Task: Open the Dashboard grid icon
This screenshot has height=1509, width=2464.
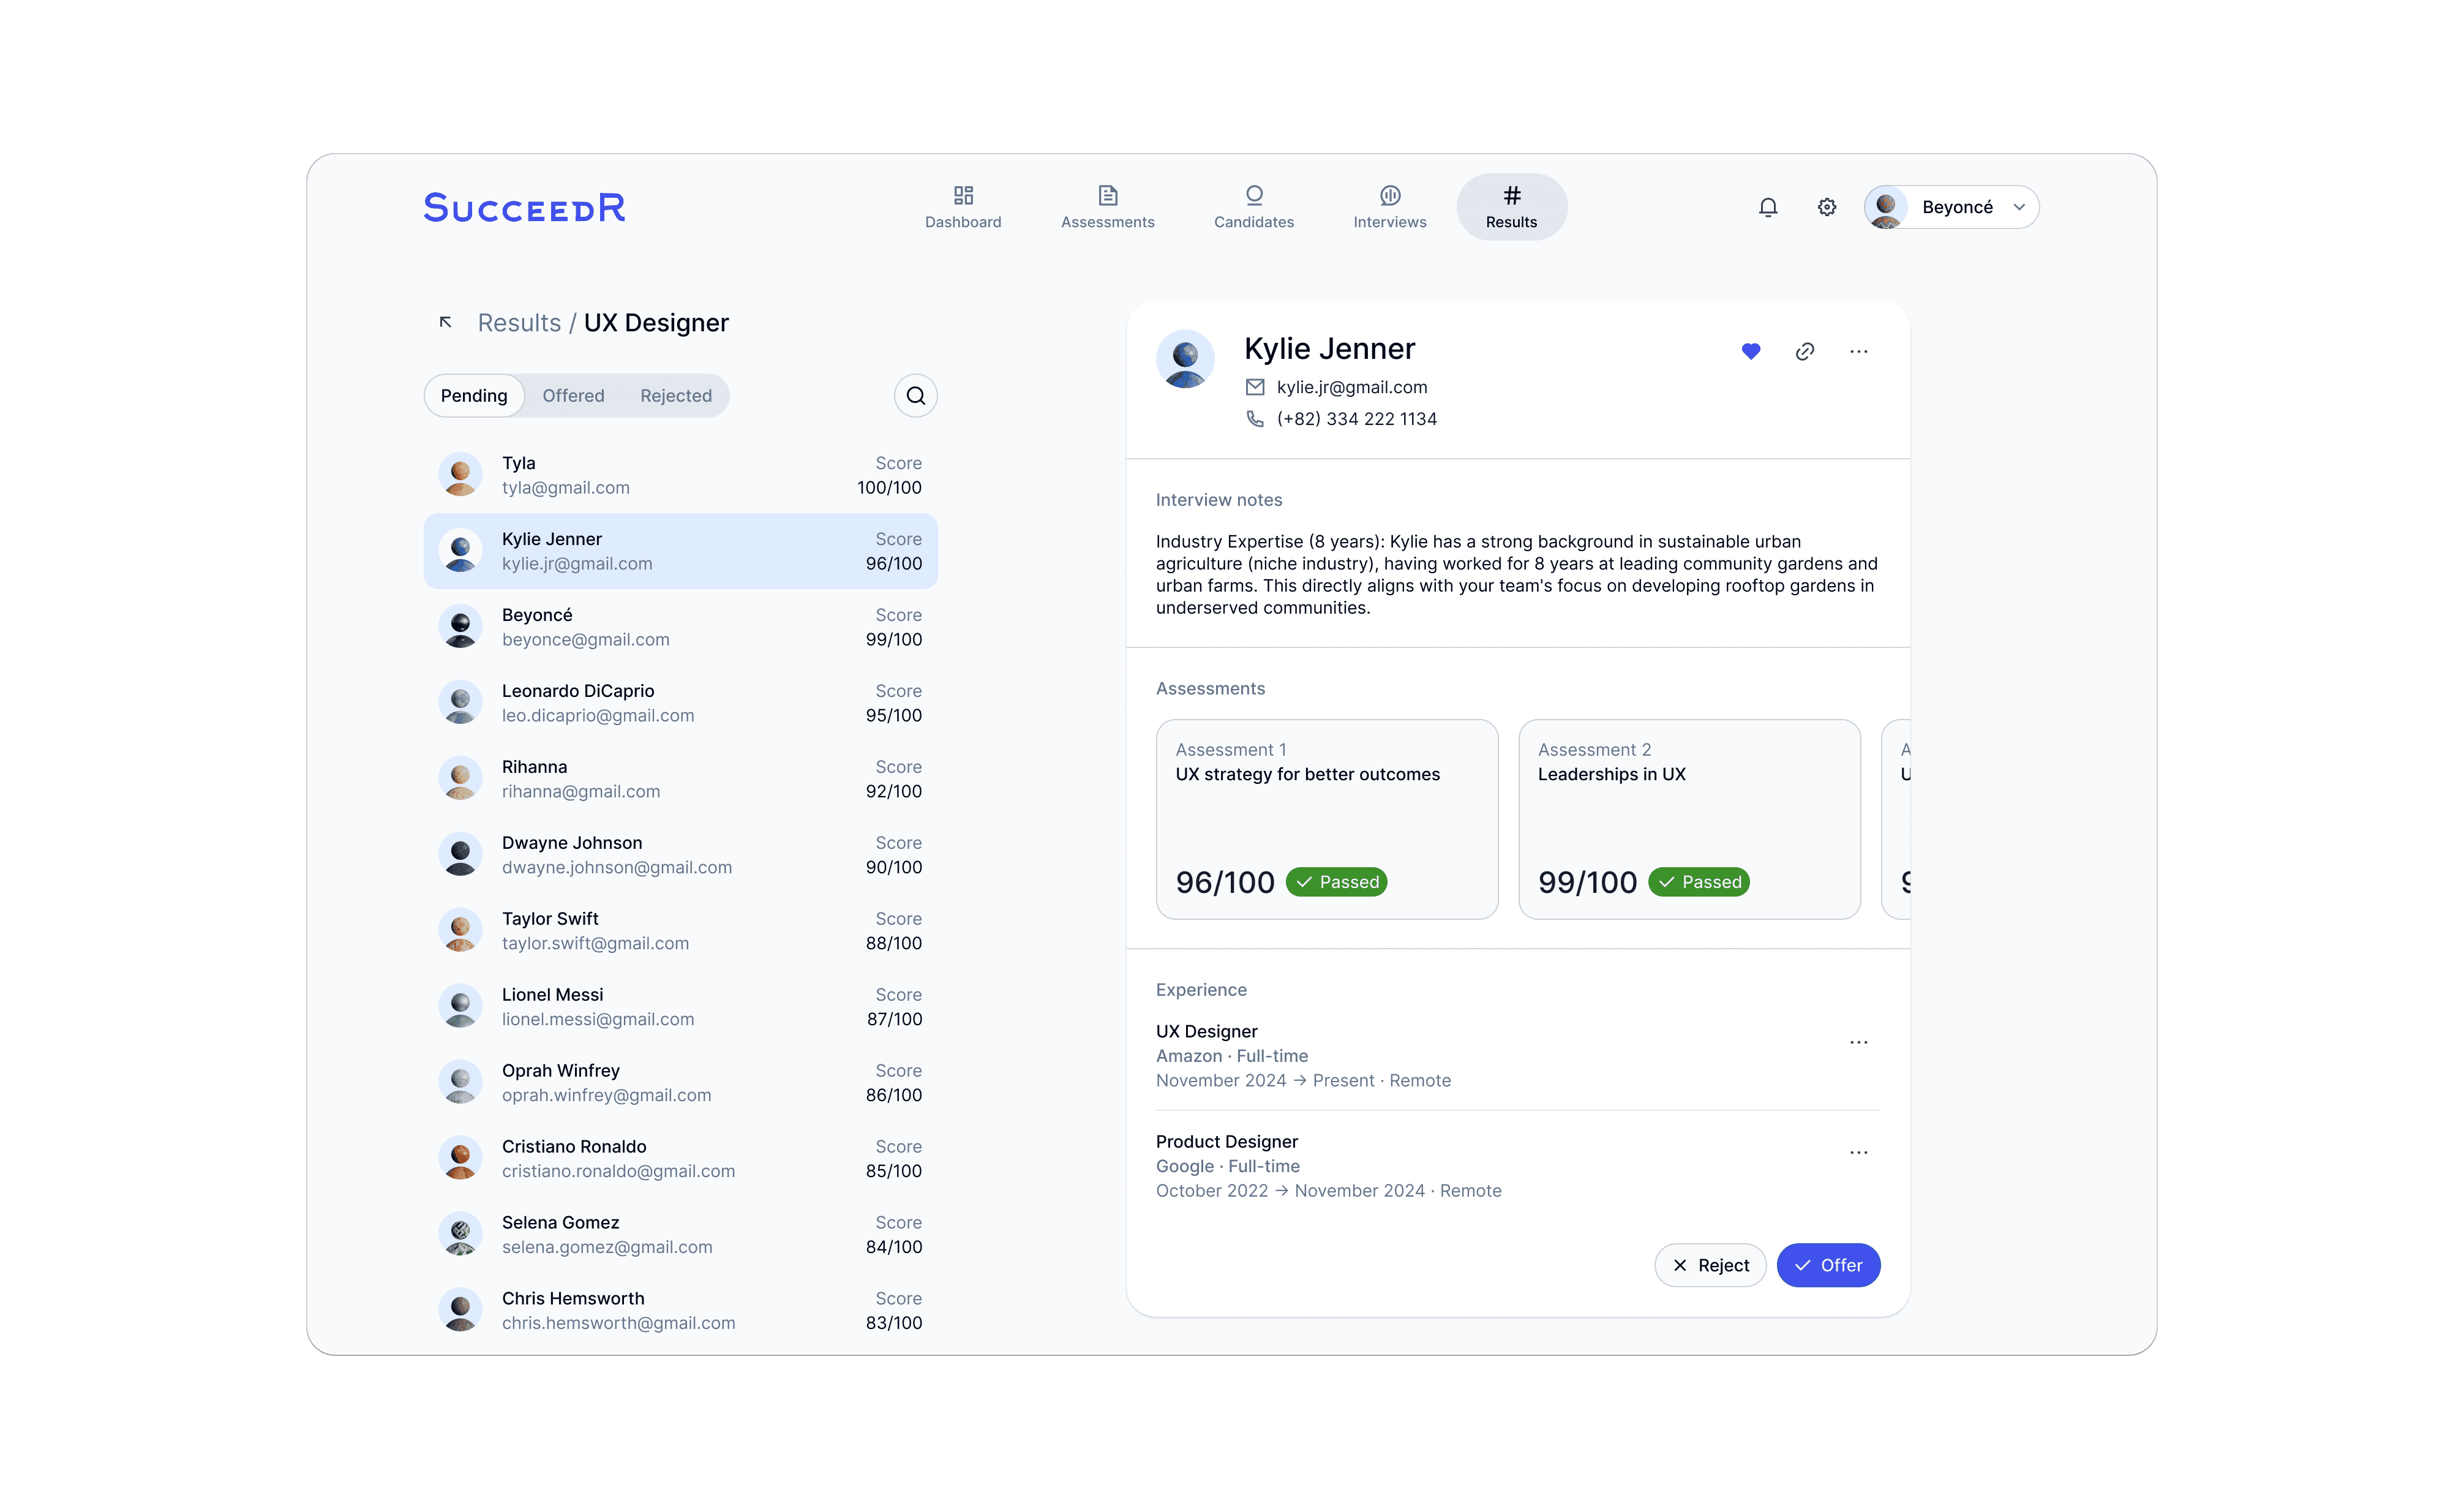Action: pyautogui.click(x=962, y=195)
